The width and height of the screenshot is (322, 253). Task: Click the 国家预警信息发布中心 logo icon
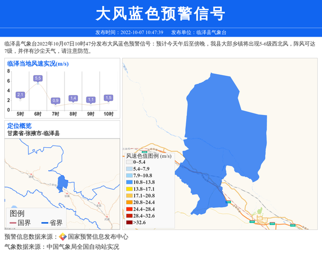63,237
